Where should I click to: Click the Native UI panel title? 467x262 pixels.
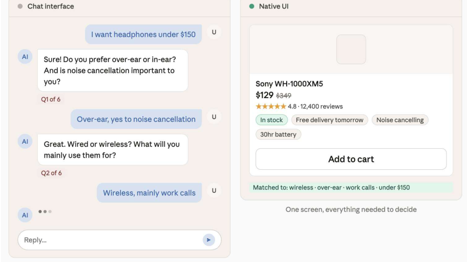tap(274, 6)
